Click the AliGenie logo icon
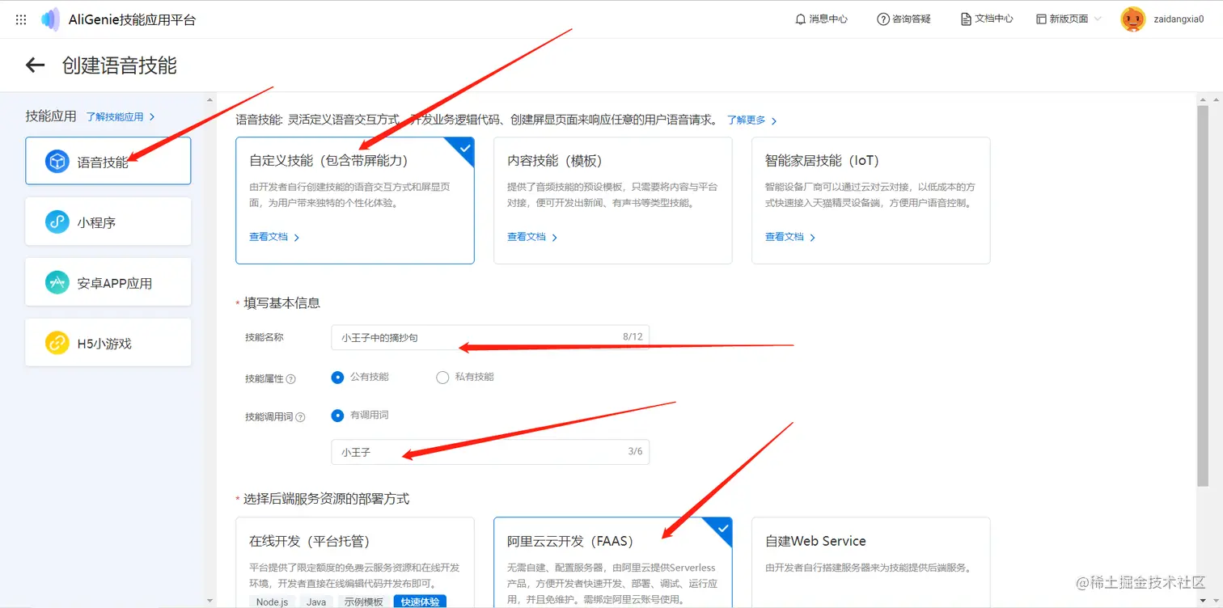This screenshot has width=1223, height=608. (50, 19)
